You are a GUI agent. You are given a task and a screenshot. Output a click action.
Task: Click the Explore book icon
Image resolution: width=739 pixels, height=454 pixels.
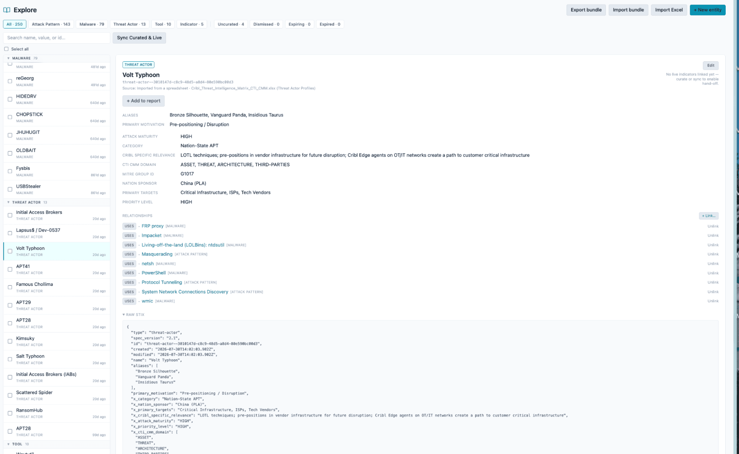[x=7, y=10]
